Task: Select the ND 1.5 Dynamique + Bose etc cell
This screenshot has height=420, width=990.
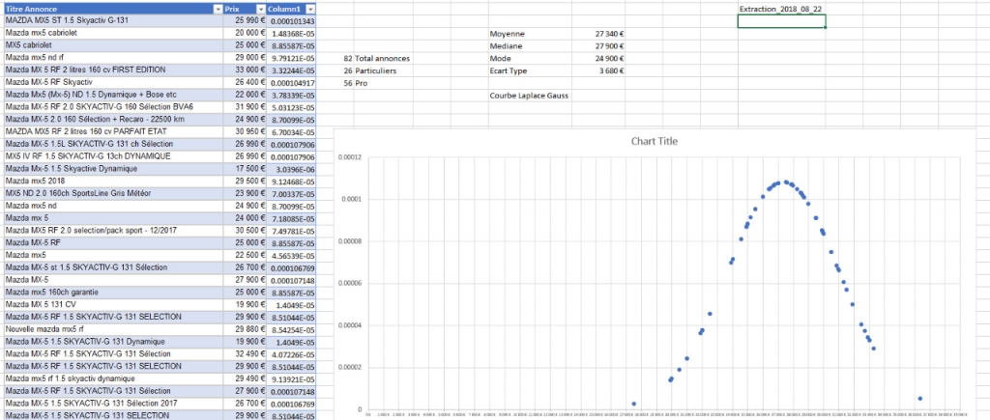Action: [113, 95]
